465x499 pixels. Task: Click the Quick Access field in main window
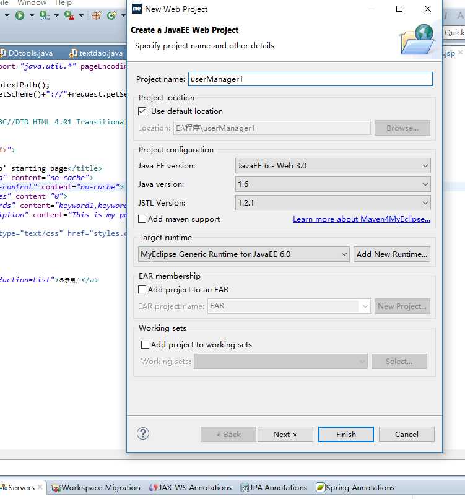pyautogui.click(x=454, y=32)
